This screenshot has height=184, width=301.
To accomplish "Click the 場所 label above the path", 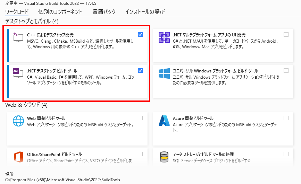I will (9, 174).
